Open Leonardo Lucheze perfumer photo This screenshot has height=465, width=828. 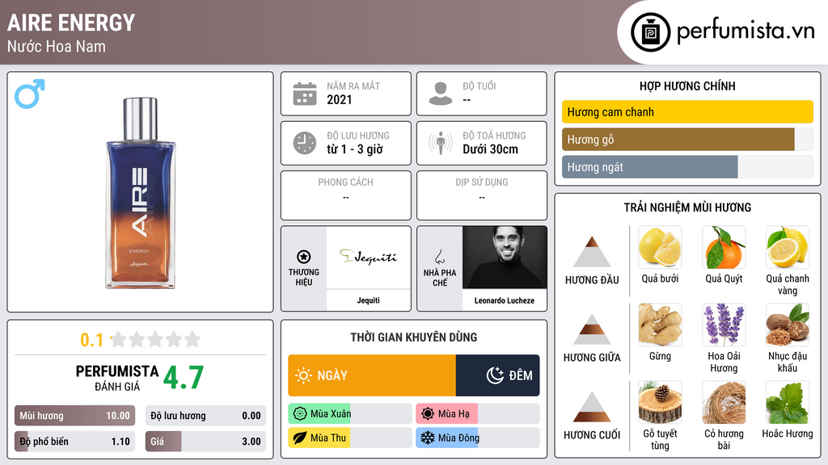(505, 258)
